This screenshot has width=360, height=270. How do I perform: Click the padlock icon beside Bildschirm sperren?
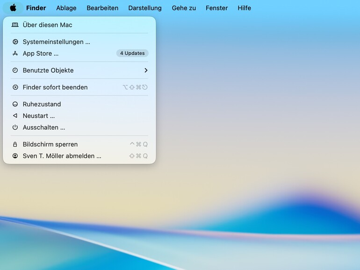(x=15, y=144)
